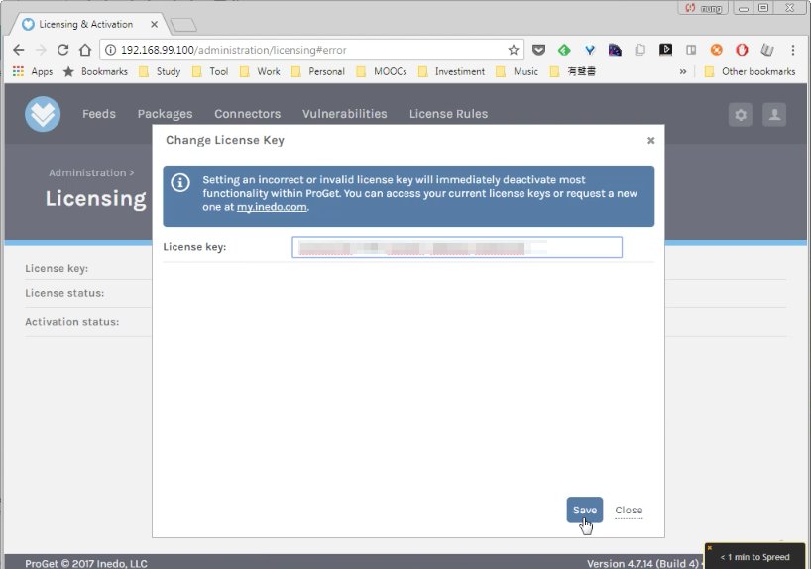This screenshot has height=569, width=811.
Task: Follow the my.inedo.com link
Action: (272, 207)
